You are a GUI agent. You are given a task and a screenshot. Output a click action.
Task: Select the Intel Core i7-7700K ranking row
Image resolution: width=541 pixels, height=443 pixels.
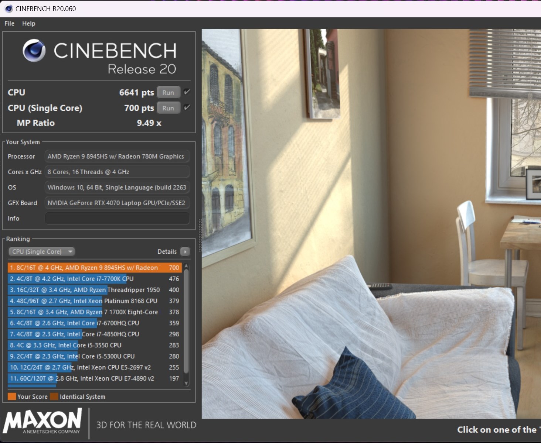[x=94, y=279]
